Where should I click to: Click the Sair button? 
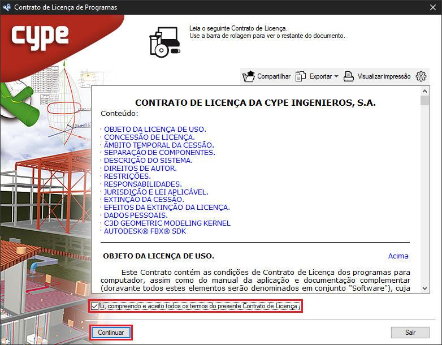point(410,333)
